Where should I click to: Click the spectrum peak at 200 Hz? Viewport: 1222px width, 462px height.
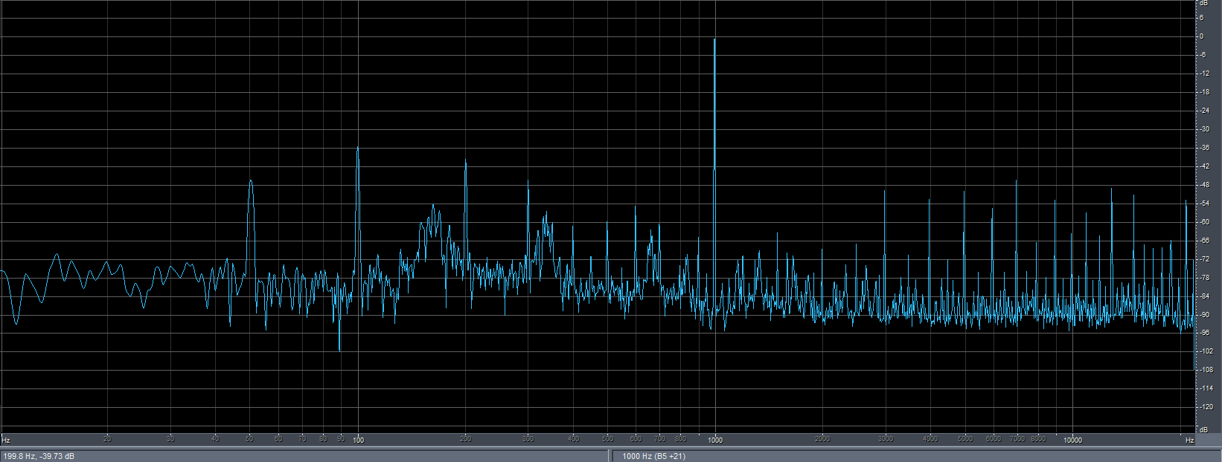(465, 163)
